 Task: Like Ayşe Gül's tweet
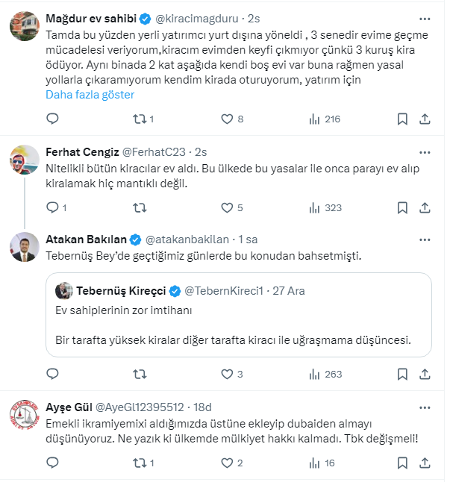(228, 463)
